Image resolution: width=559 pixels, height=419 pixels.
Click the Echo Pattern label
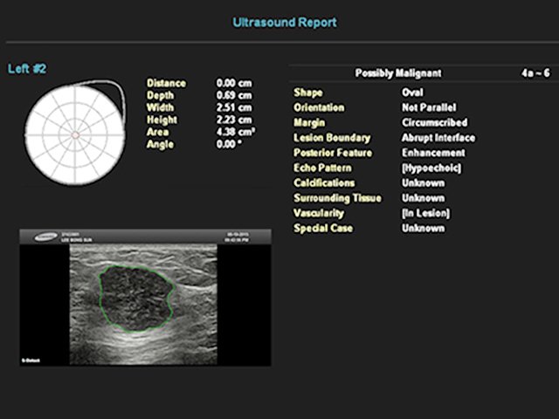click(x=322, y=168)
